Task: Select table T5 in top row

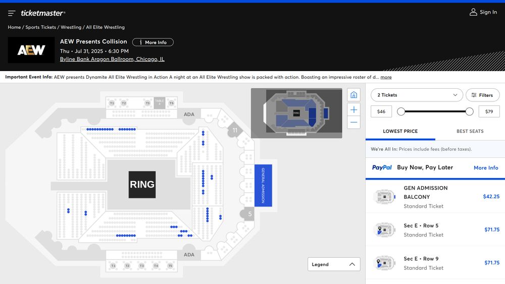Action: (171, 103)
